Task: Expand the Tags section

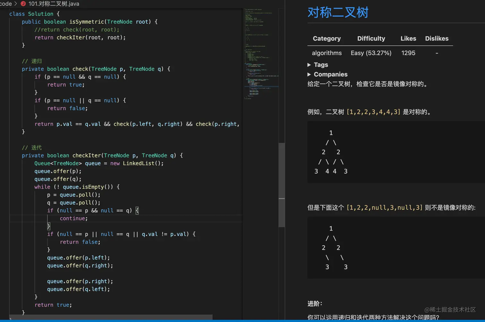Action: (x=318, y=65)
